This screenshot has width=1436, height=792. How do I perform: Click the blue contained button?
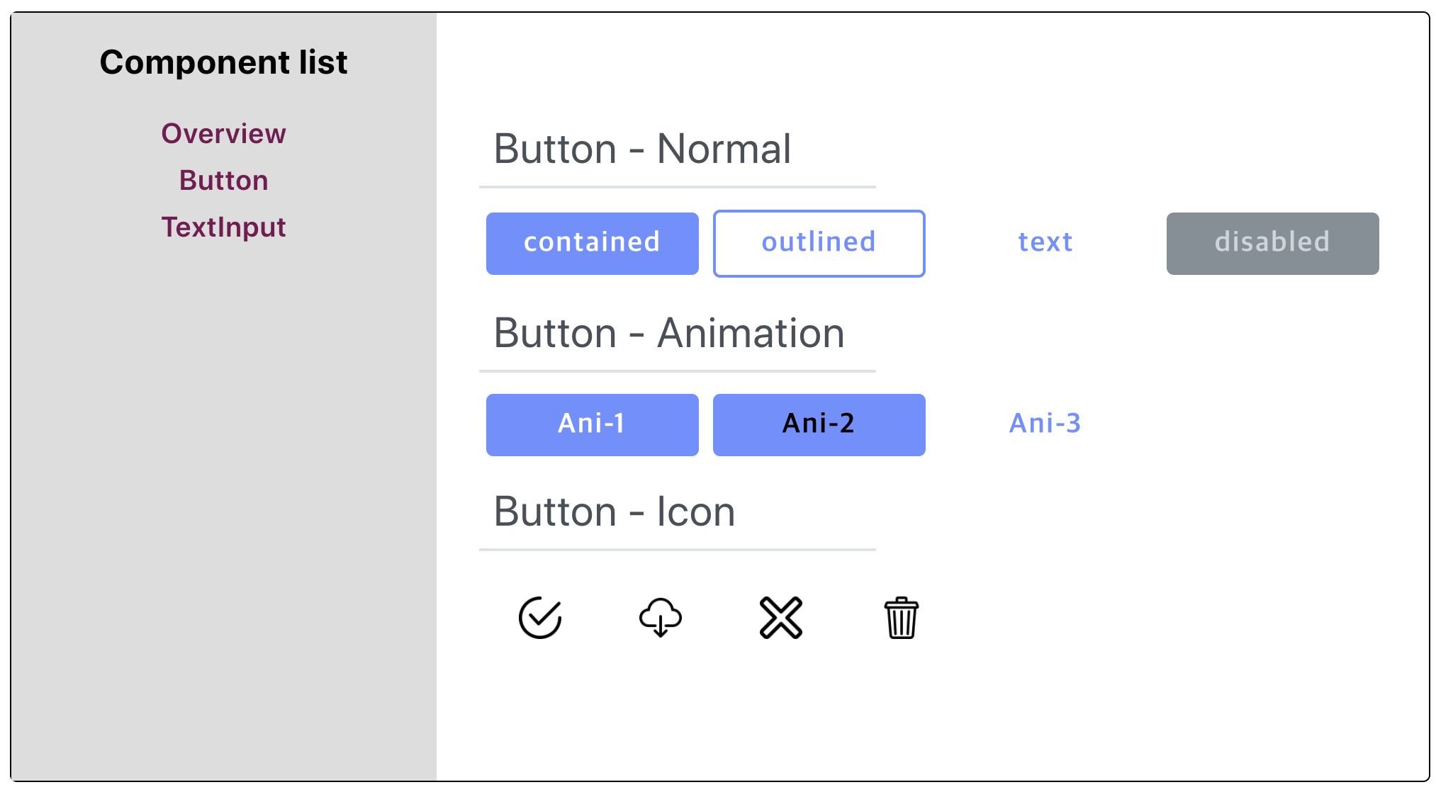(593, 243)
